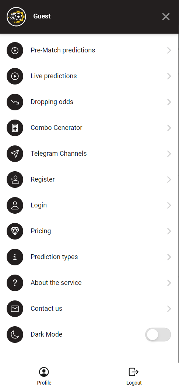Click the play-circle Live predictions icon
The image size is (179, 389).
point(15,76)
